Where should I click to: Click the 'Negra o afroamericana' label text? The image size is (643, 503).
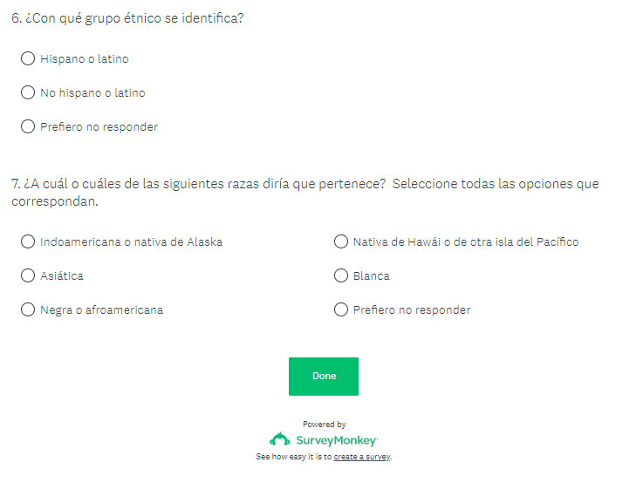click(x=101, y=309)
